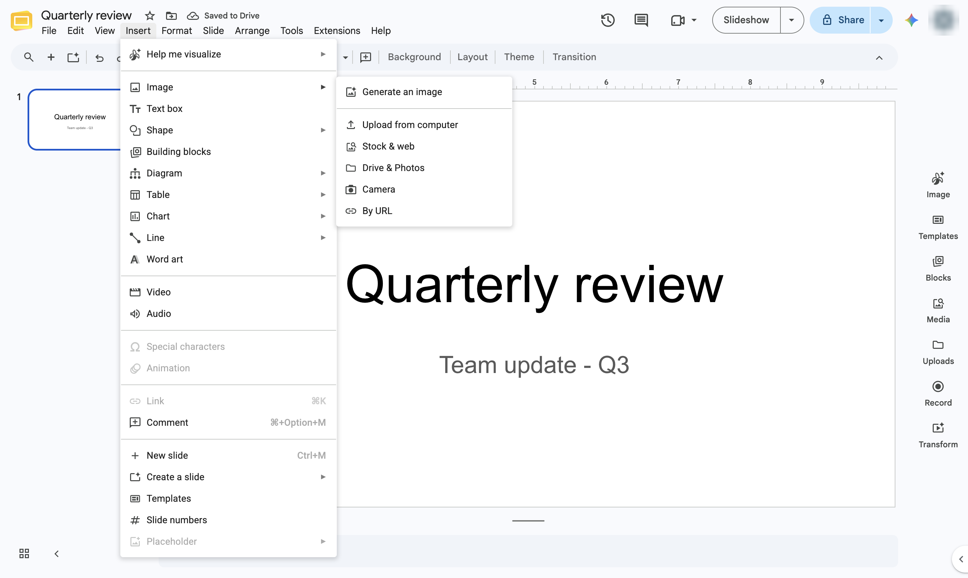The height and width of the screenshot is (578, 968).
Task: Select the Quarterly review slide thumbnail
Action: tap(75, 120)
